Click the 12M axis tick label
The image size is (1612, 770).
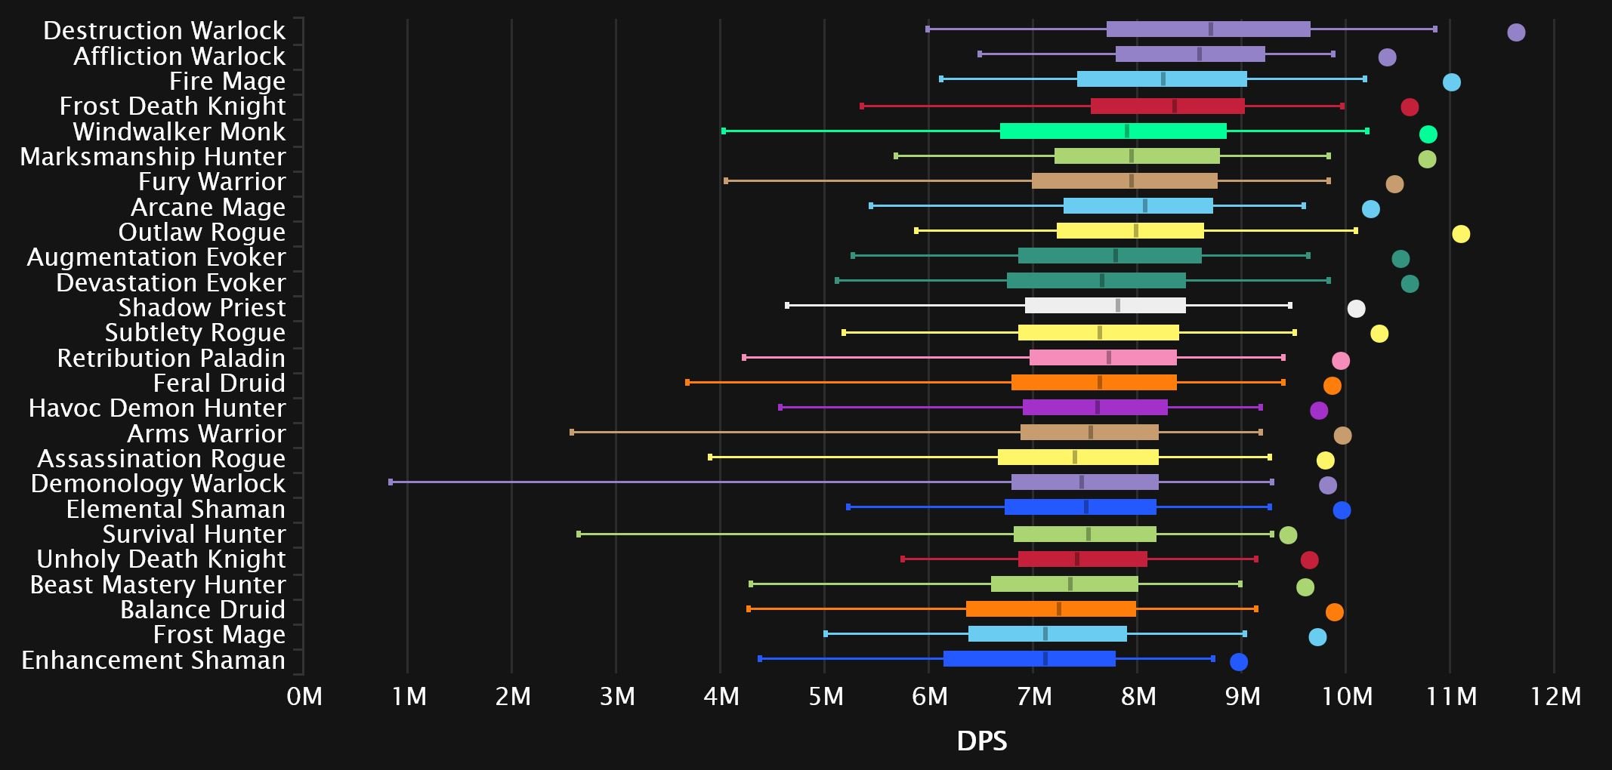[x=1555, y=696]
